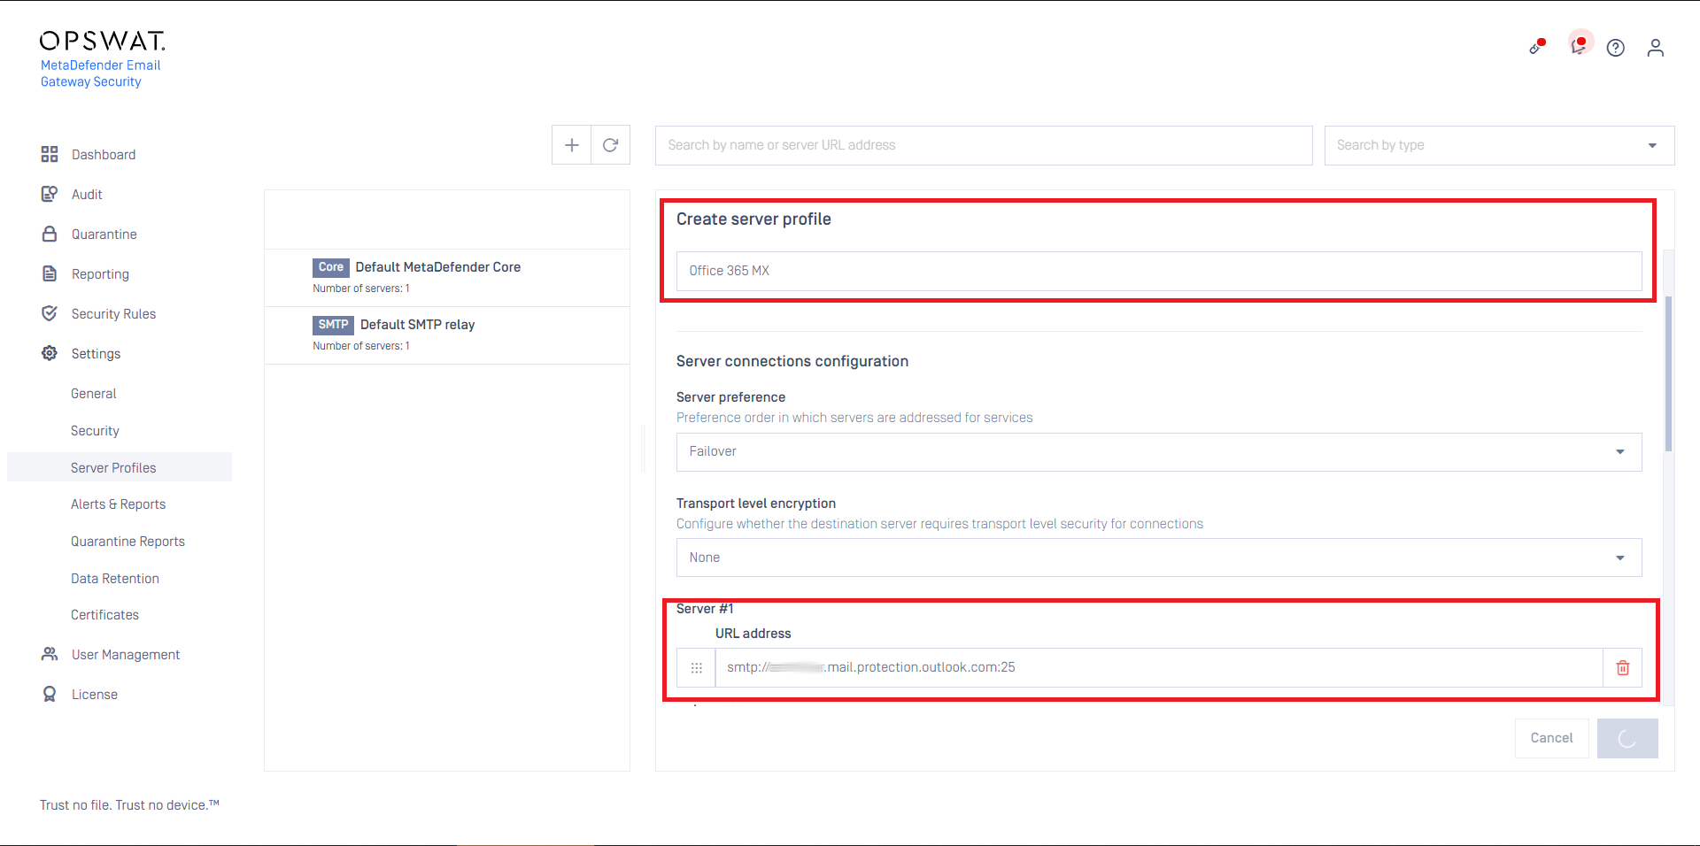Select the Default MetaDefender Core profile

pos(438,267)
